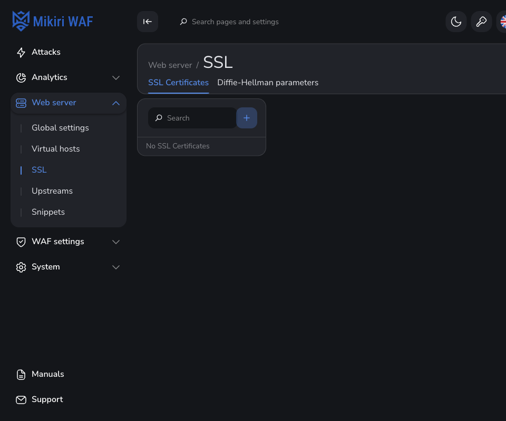Select the SSL Certificates tab

tap(179, 83)
